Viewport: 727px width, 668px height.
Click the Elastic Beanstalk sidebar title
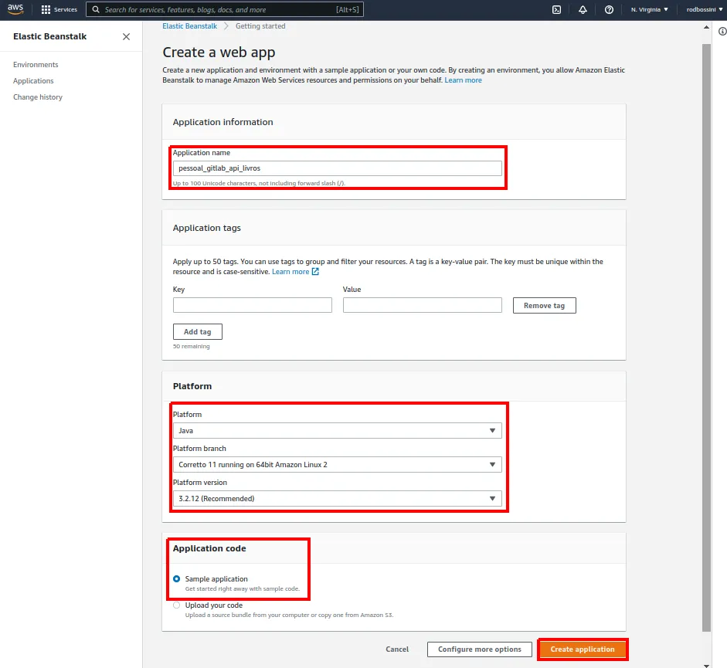point(49,36)
